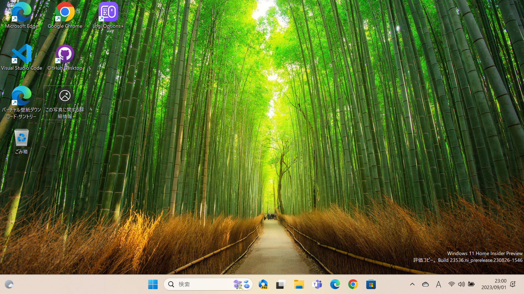Open the Google Chrome desktop shortcut
This screenshot has width=524, height=294.
coord(65,16)
